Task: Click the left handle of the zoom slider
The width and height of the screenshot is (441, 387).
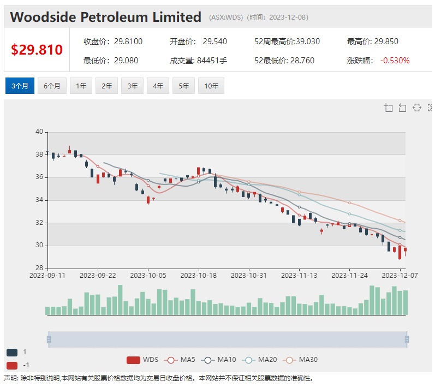Action: 49,340
